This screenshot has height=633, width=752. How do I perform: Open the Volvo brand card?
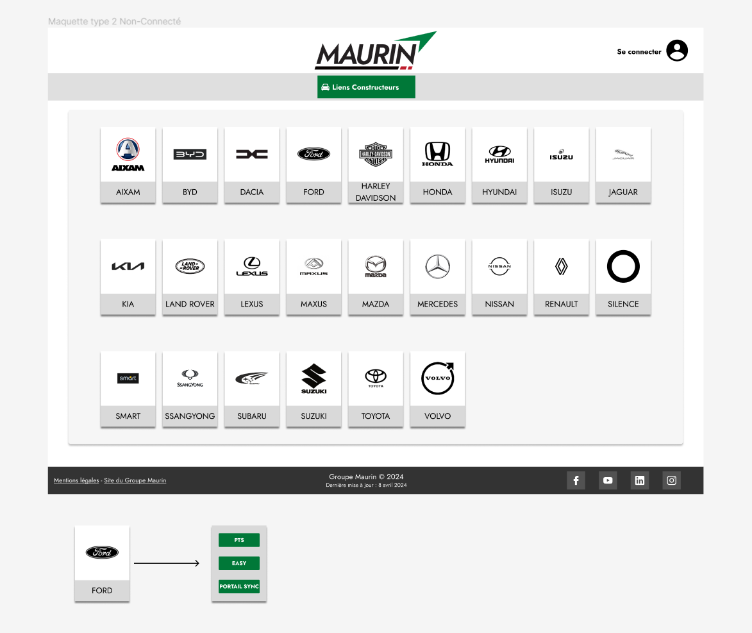(437, 389)
